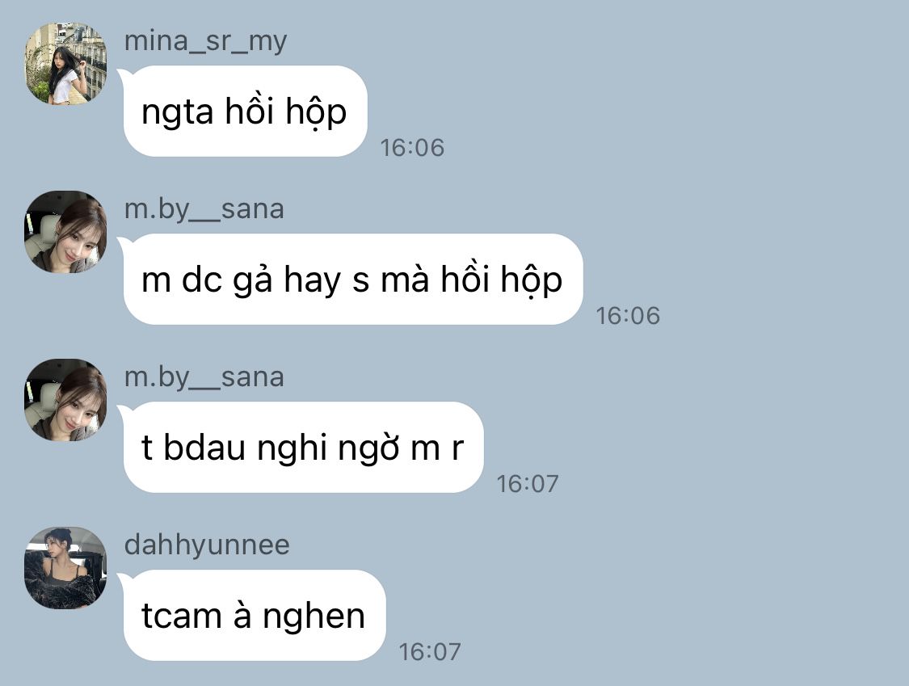Screen dimensions: 909x686
Task: Click timestamp 16:07 beside 'nghi ngờ' message
Action: [x=528, y=484]
